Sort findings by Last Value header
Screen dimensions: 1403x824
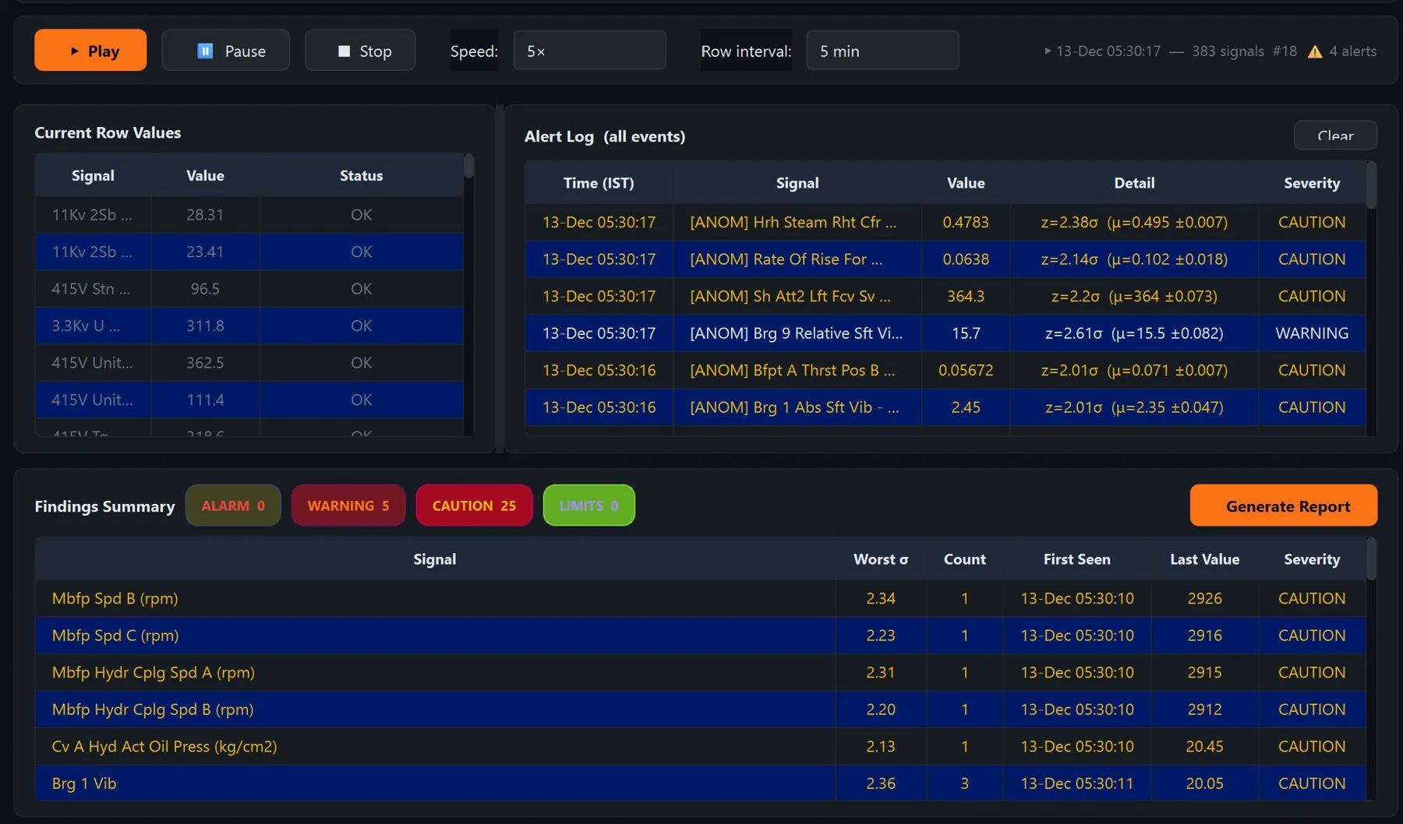[x=1204, y=559]
